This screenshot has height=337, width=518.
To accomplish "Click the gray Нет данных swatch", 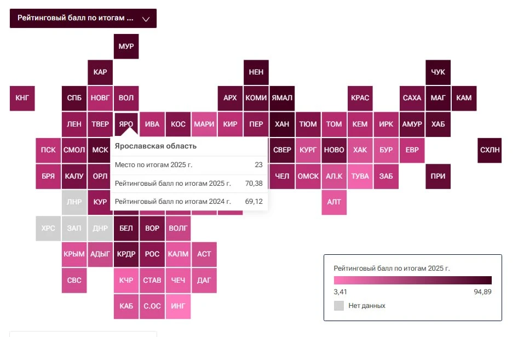I will [x=339, y=306].
